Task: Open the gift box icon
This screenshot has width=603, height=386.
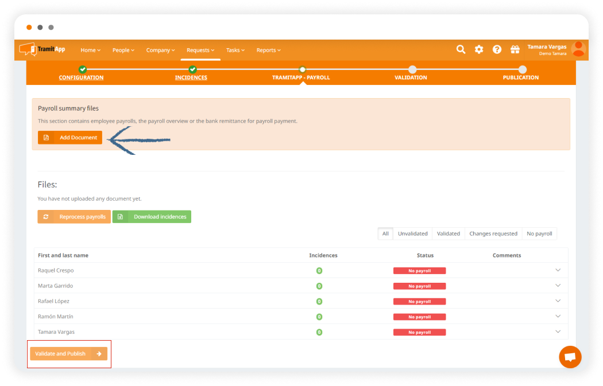Action: coord(515,50)
